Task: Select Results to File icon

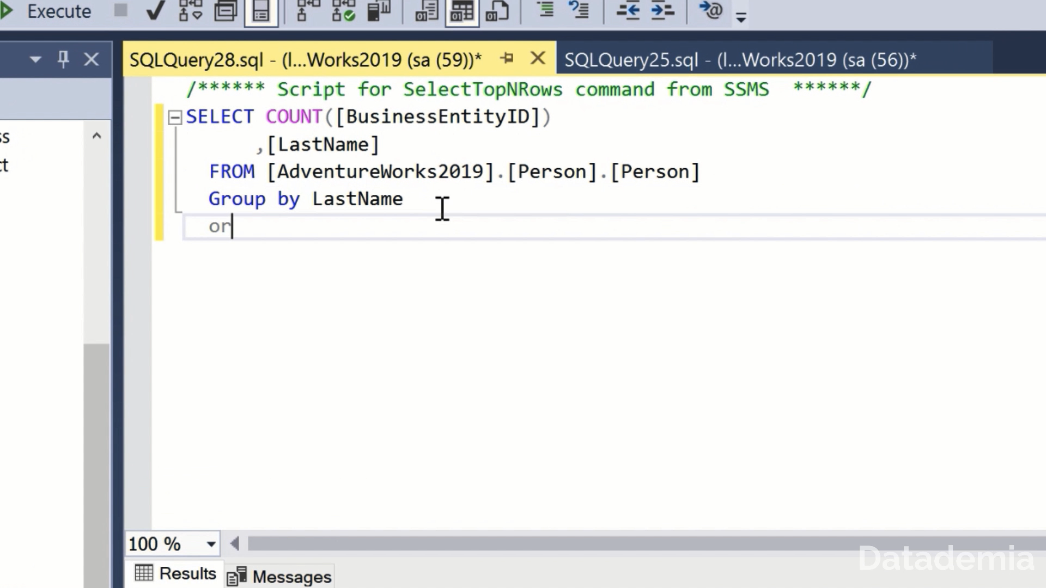Action: (497, 11)
